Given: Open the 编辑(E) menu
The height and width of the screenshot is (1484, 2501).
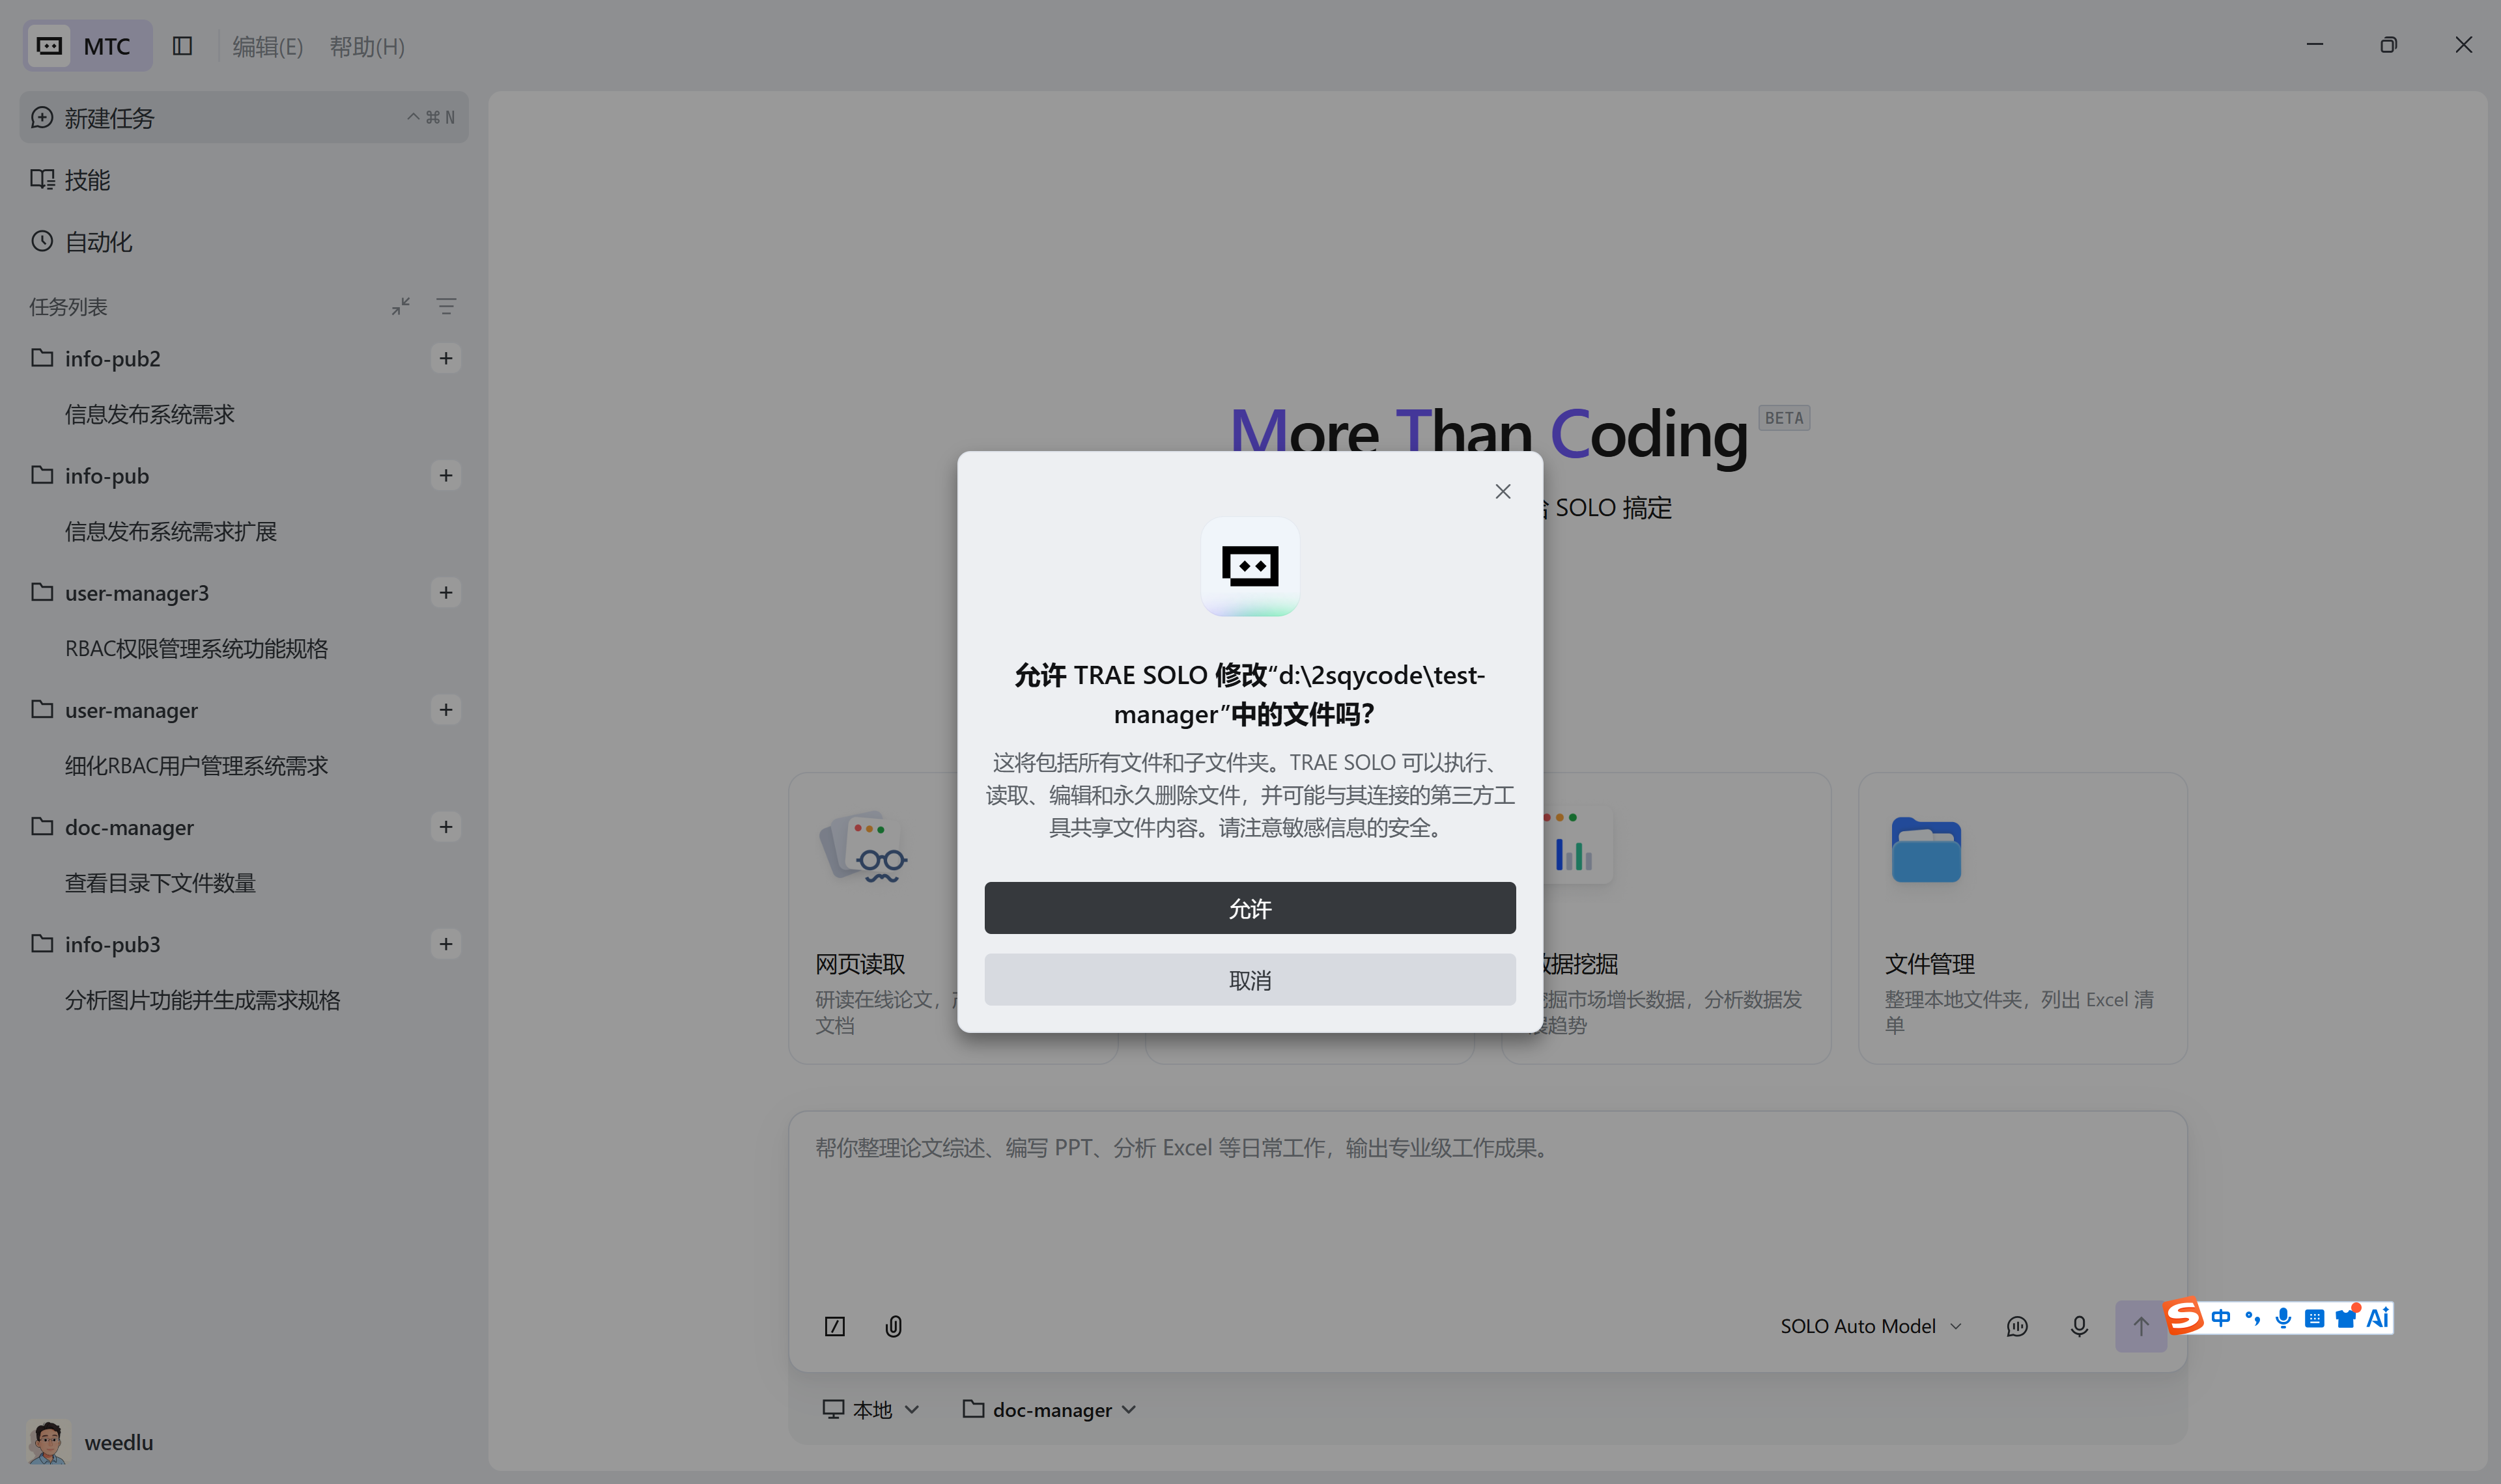Looking at the screenshot, I should coord(267,47).
